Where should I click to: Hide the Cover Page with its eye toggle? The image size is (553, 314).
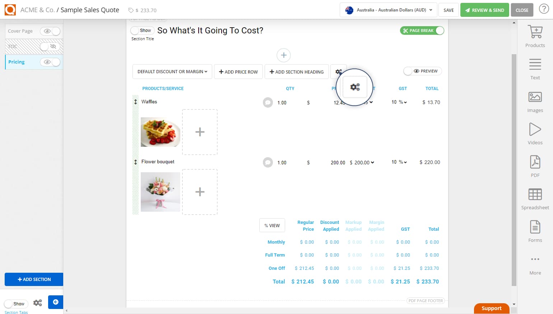click(x=47, y=31)
